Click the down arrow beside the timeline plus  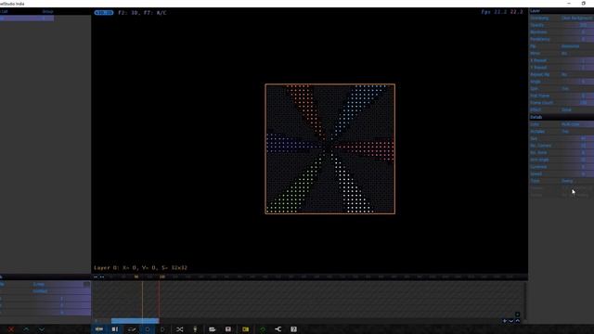click(511, 321)
